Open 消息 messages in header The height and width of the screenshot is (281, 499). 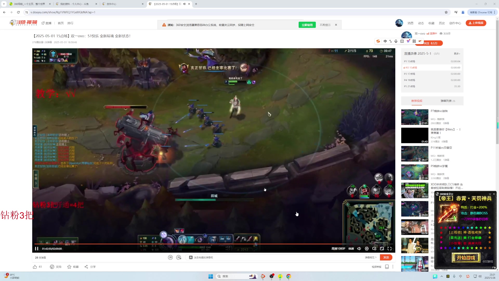pyautogui.click(x=410, y=23)
